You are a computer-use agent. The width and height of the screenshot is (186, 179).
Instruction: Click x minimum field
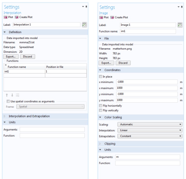(147, 82)
